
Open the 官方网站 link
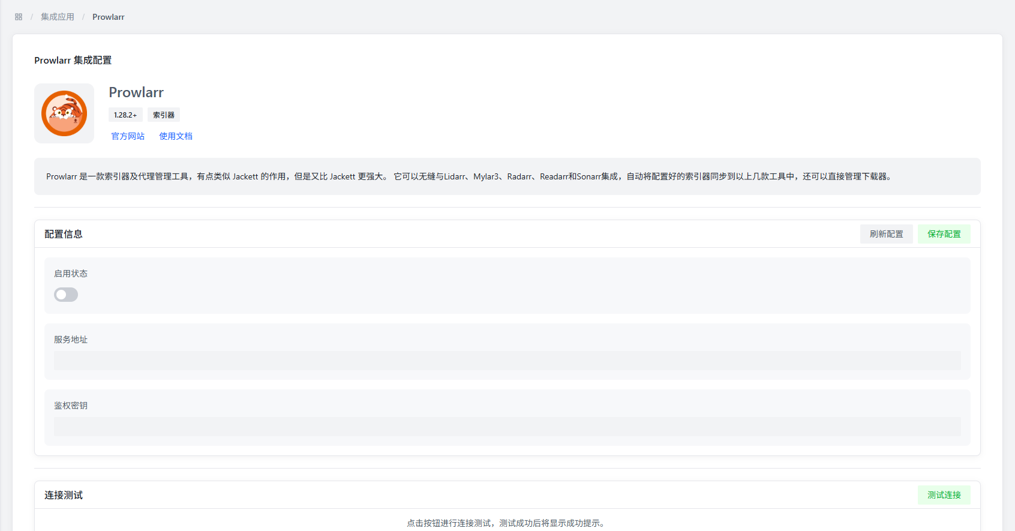tap(128, 136)
